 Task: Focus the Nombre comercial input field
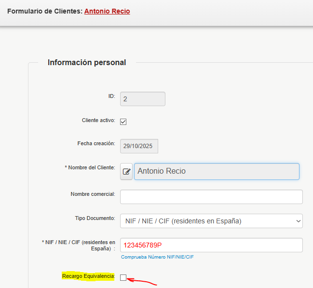point(211,197)
